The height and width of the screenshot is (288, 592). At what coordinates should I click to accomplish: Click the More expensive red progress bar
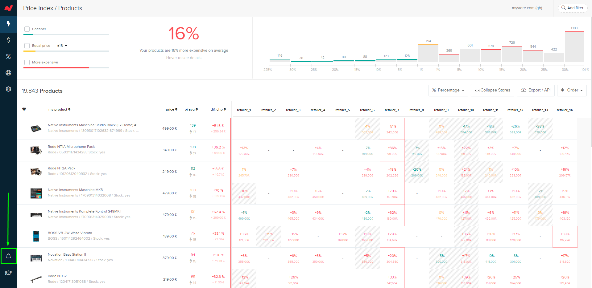tap(56, 68)
